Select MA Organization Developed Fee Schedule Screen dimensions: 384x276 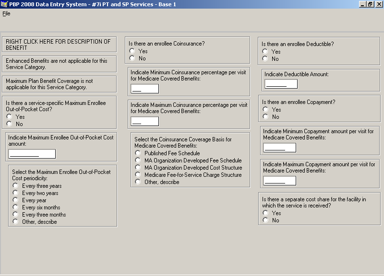tap(138, 161)
